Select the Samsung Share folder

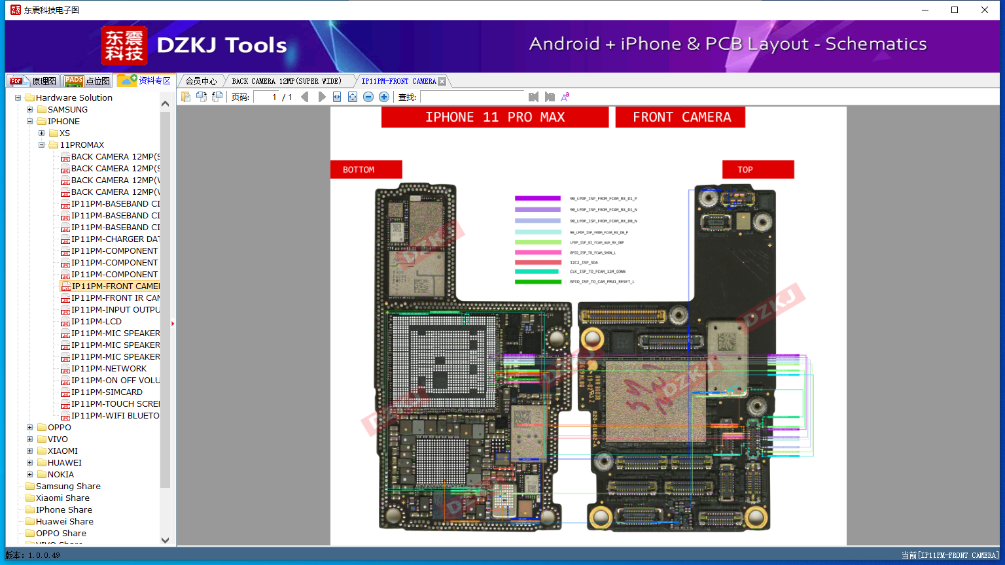pos(63,487)
